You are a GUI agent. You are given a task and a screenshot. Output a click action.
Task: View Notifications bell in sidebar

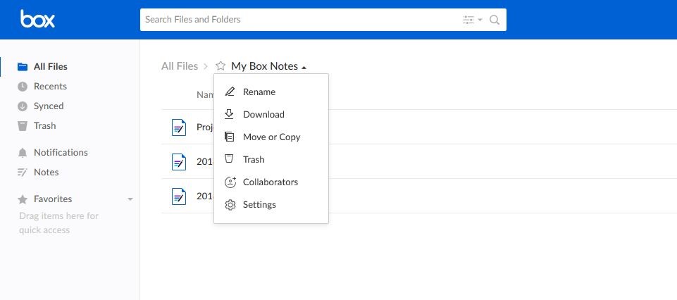point(23,152)
